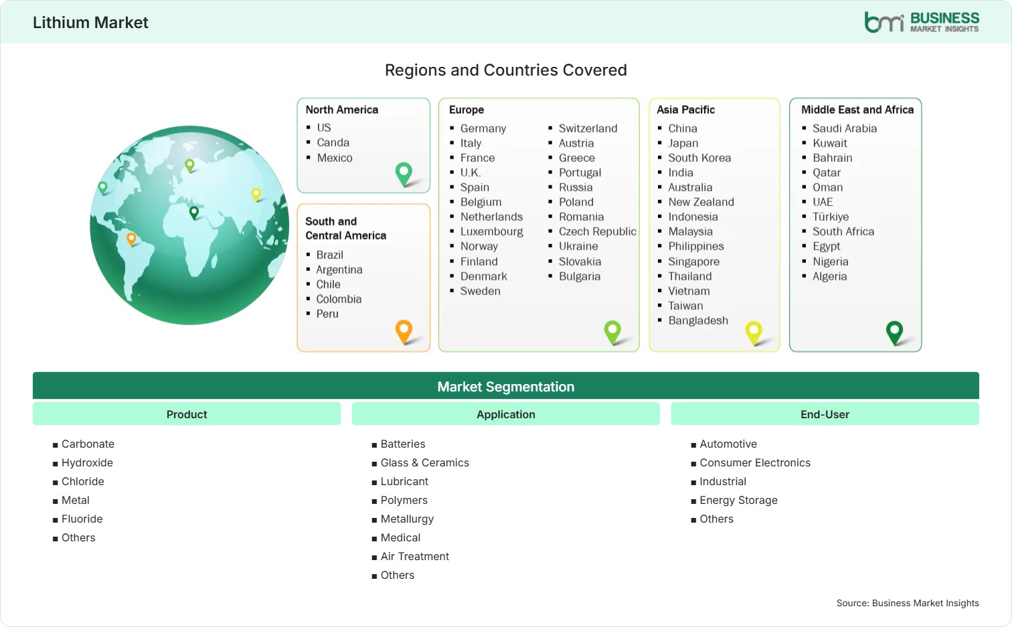The height and width of the screenshot is (627, 1012).
Task: Click the light green pin in the Europe card
Action: (x=612, y=333)
